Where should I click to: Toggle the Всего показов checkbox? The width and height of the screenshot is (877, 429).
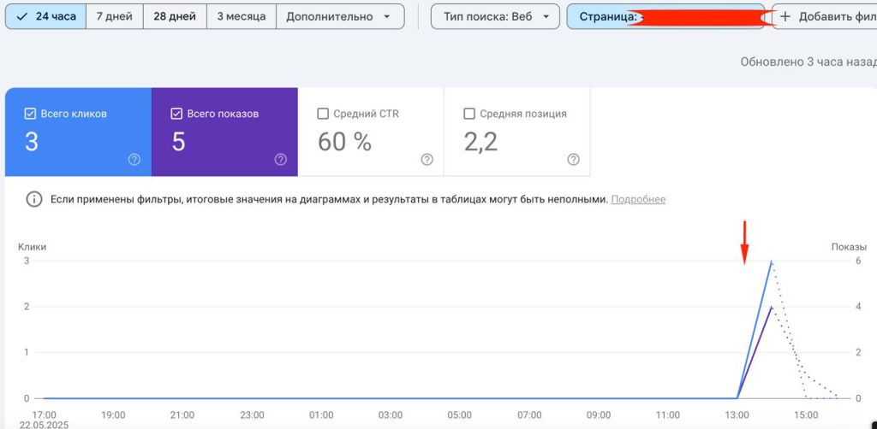176,114
